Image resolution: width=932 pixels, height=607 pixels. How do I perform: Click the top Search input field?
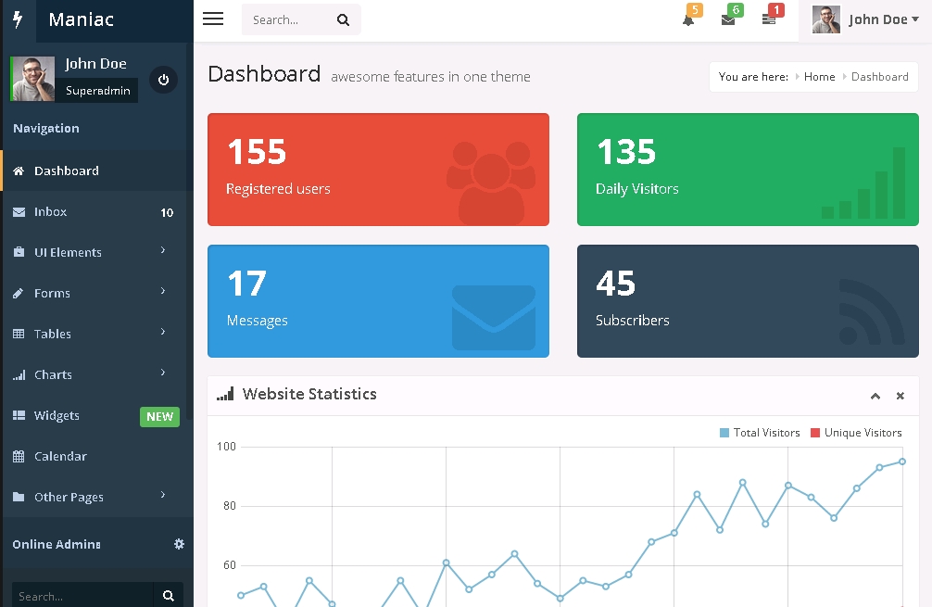[x=285, y=19]
